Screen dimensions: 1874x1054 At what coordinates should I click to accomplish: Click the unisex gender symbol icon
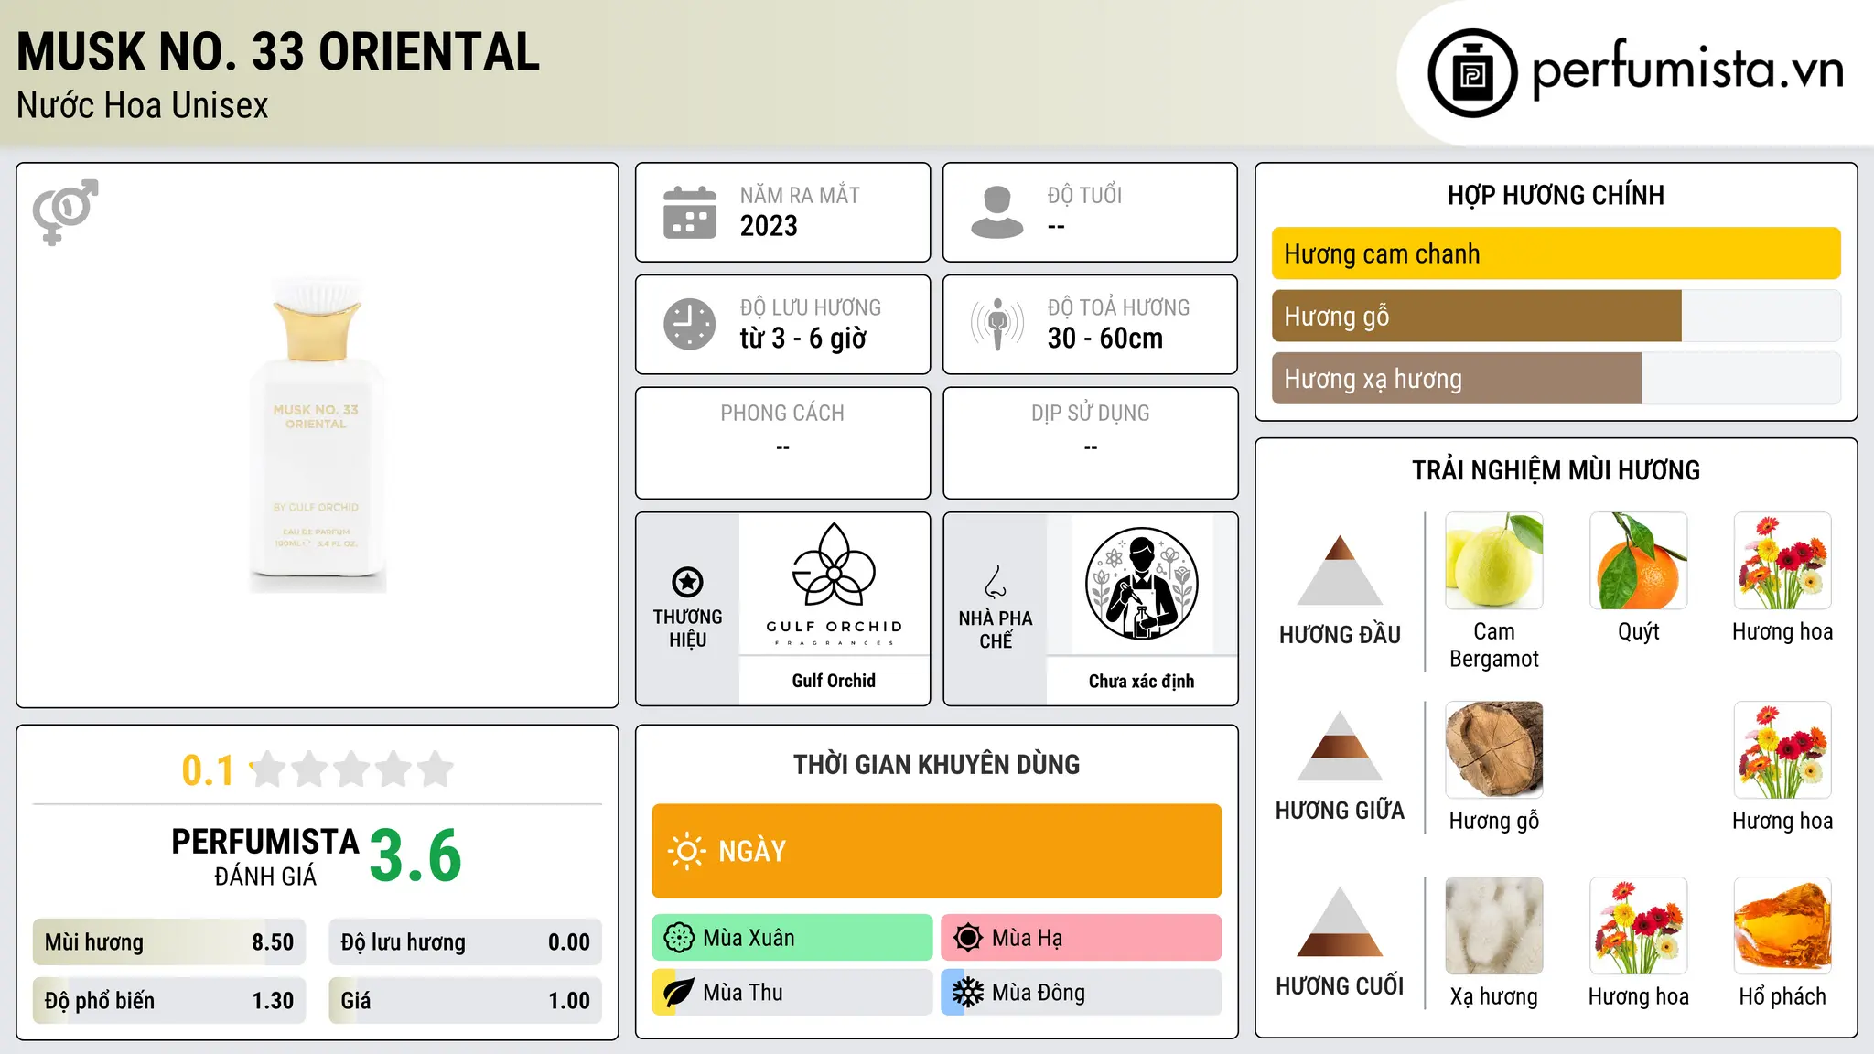click(65, 211)
